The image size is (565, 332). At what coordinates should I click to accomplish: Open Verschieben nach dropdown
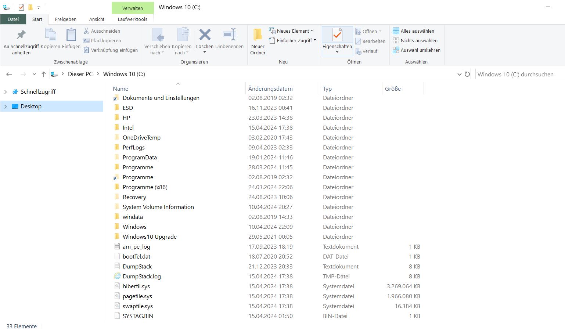157,42
